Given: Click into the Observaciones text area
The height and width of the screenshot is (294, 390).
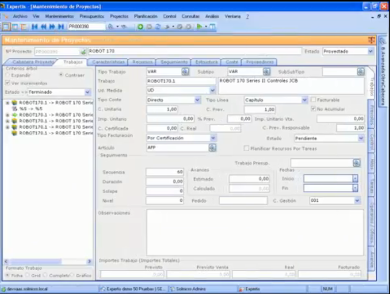Looking at the screenshot, I should click(x=254, y=232).
